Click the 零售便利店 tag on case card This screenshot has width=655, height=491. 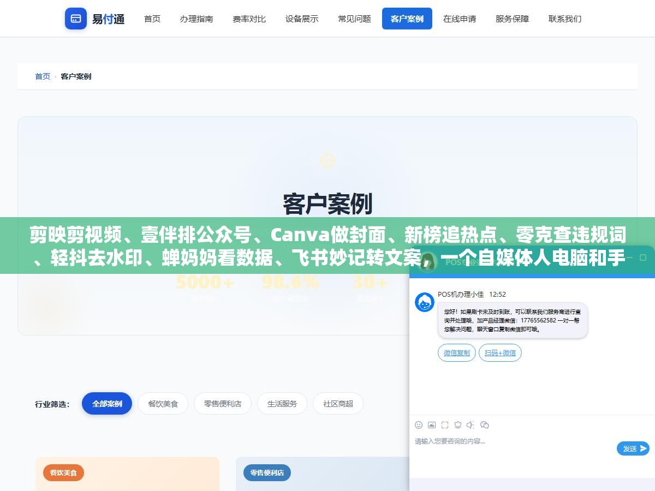(267, 472)
